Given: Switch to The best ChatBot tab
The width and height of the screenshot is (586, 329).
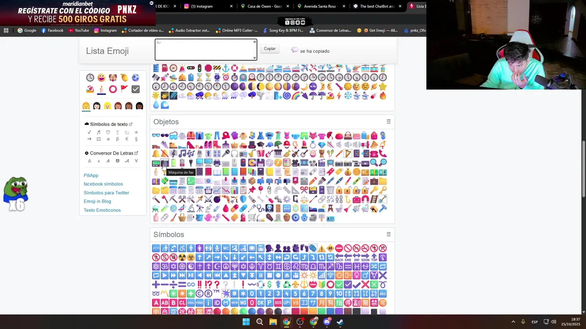Looking at the screenshot, I should (x=377, y=6).
